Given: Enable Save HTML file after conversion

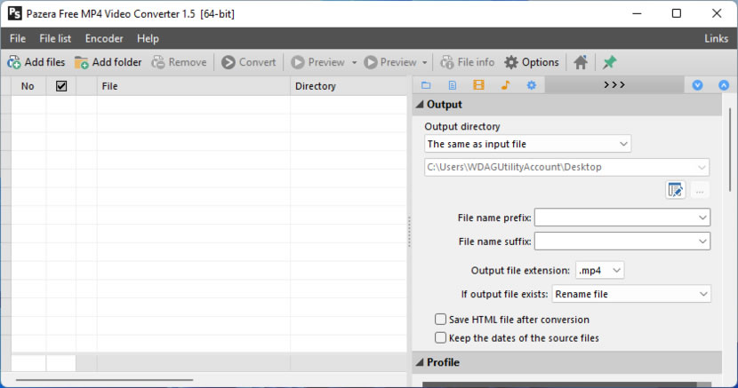Looking at the screenshot, I should [x=440, y=320].
